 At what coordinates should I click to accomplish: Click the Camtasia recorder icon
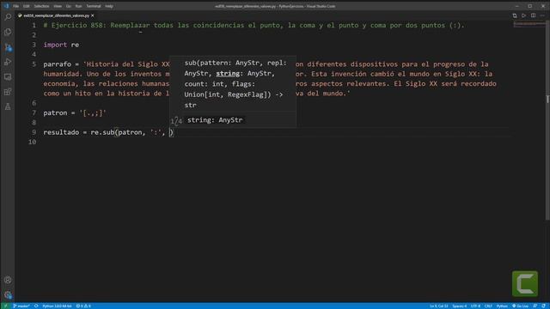(x=525, y=283)
